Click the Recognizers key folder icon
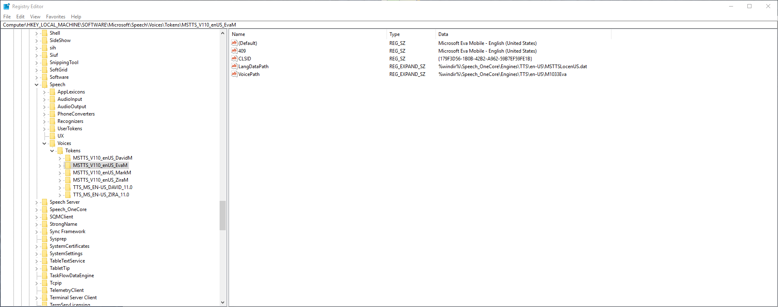The image size is (778, 307). pos(53,121)
